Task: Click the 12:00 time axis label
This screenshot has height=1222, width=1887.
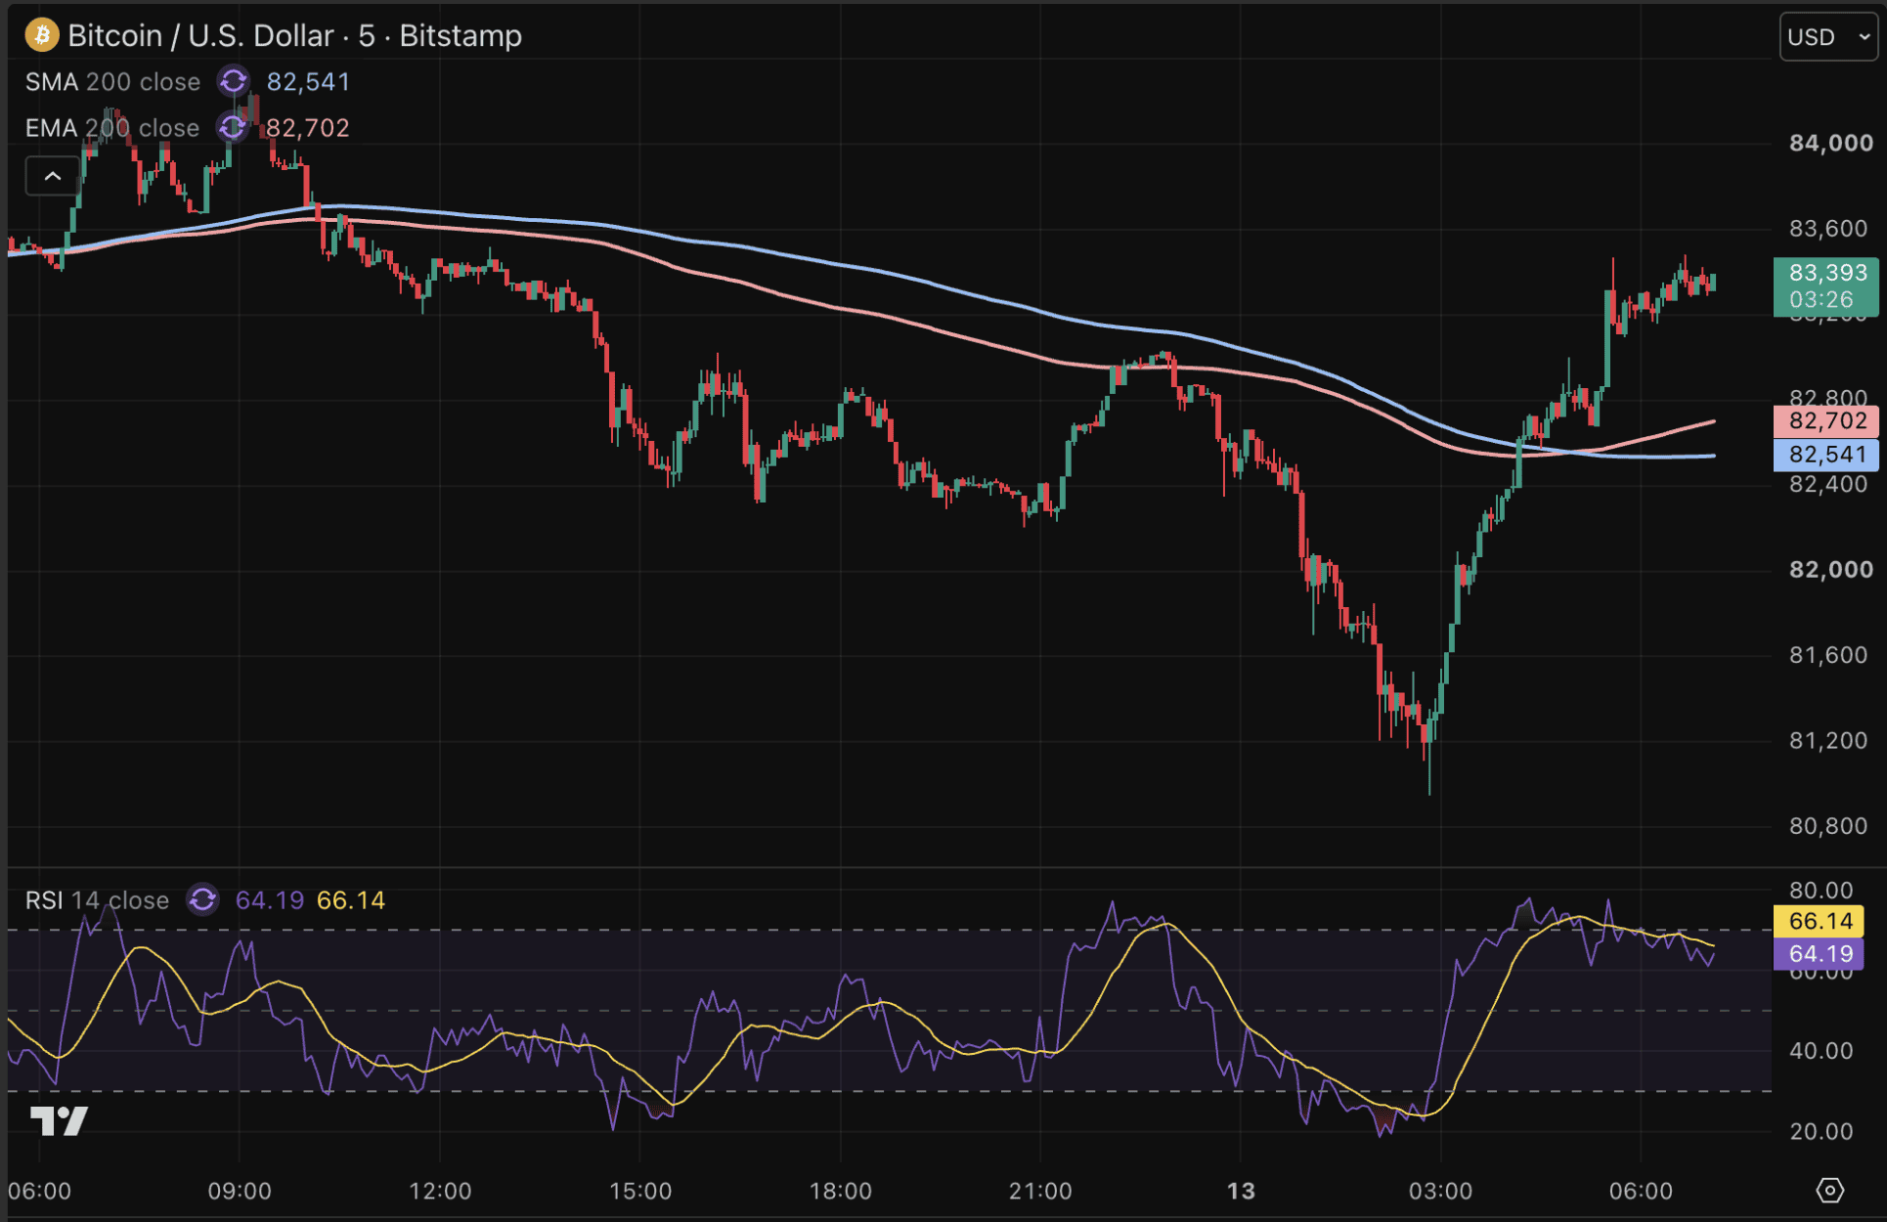Action: [x=440, y=1191]
